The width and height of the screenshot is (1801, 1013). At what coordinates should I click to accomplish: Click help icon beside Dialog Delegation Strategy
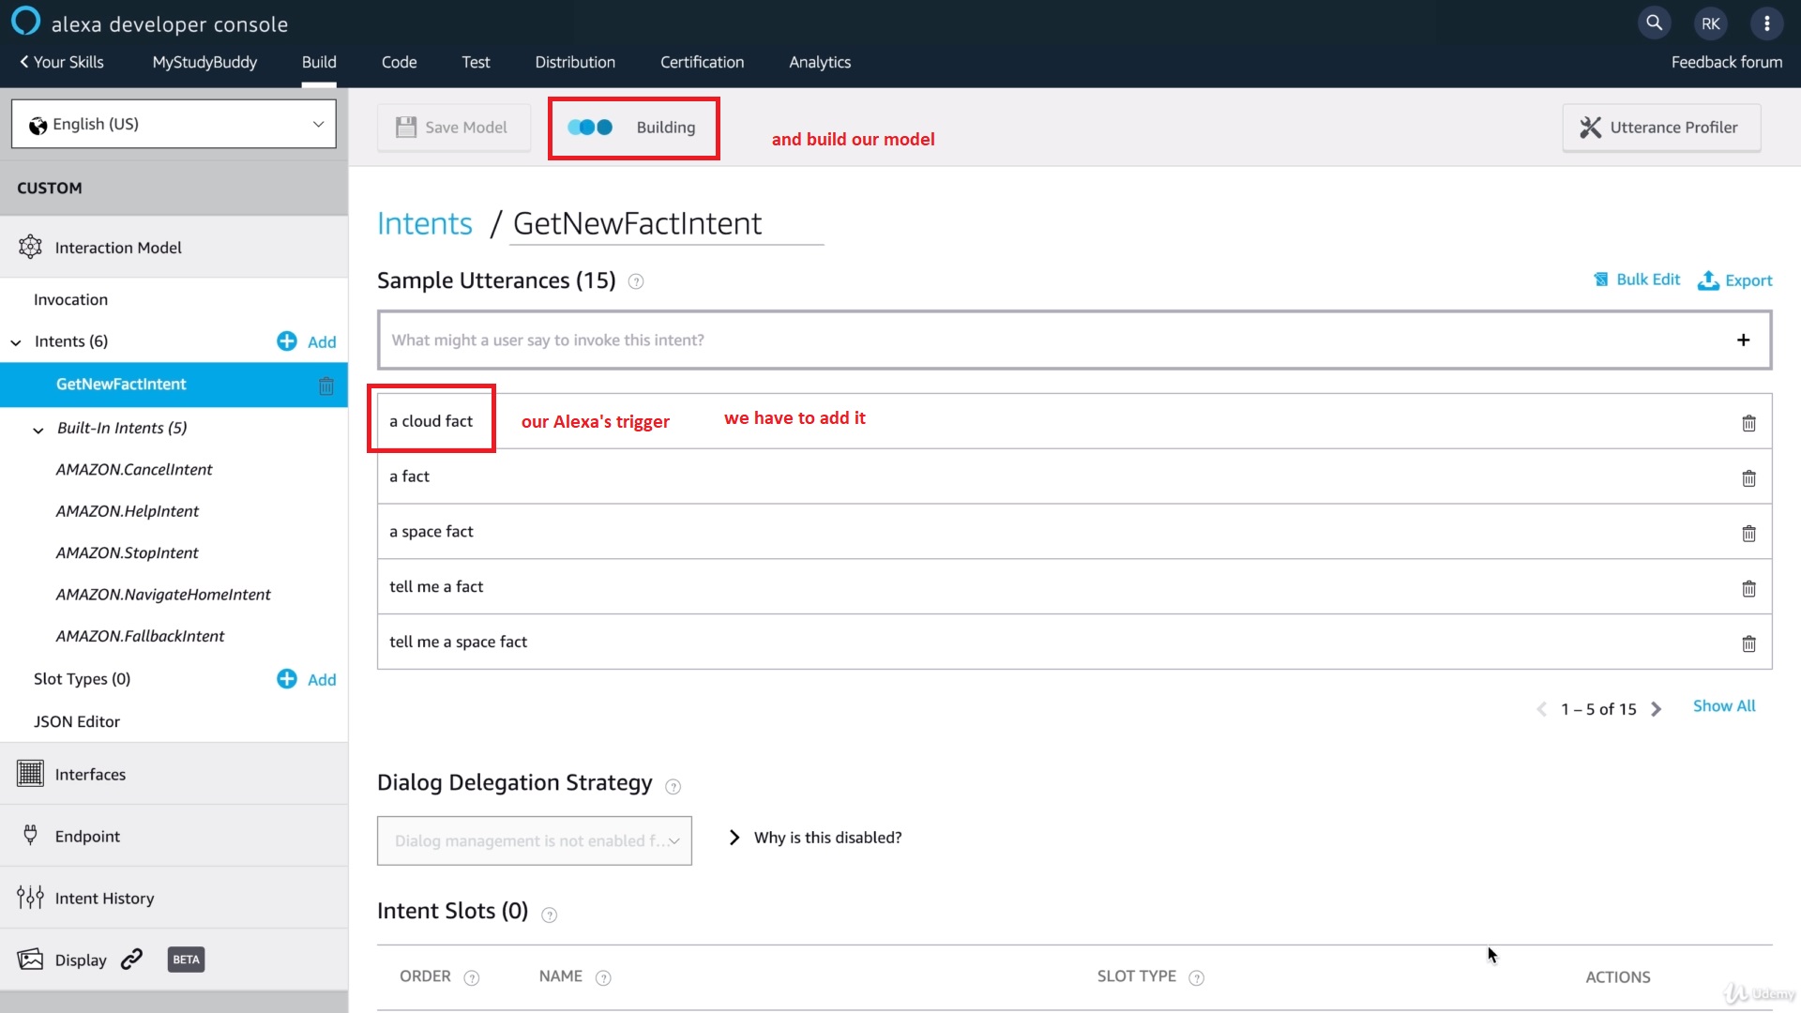[673, 786]
